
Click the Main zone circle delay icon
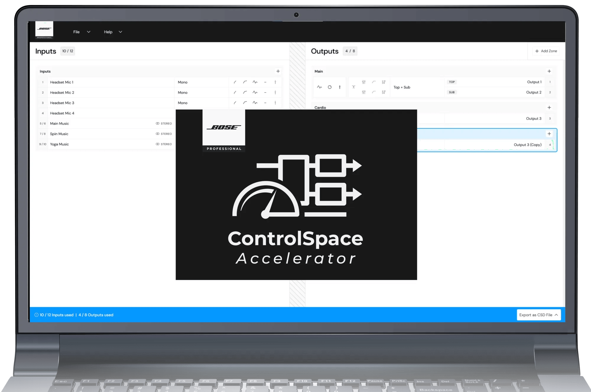tap(329, 87)
